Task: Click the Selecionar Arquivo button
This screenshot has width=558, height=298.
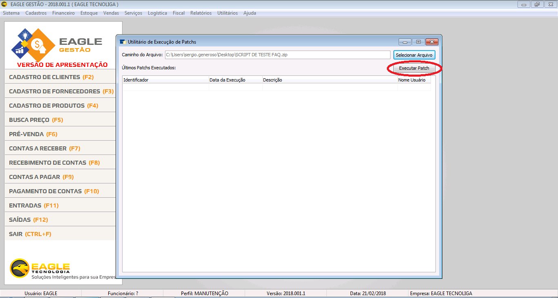Action: point(414,55)
